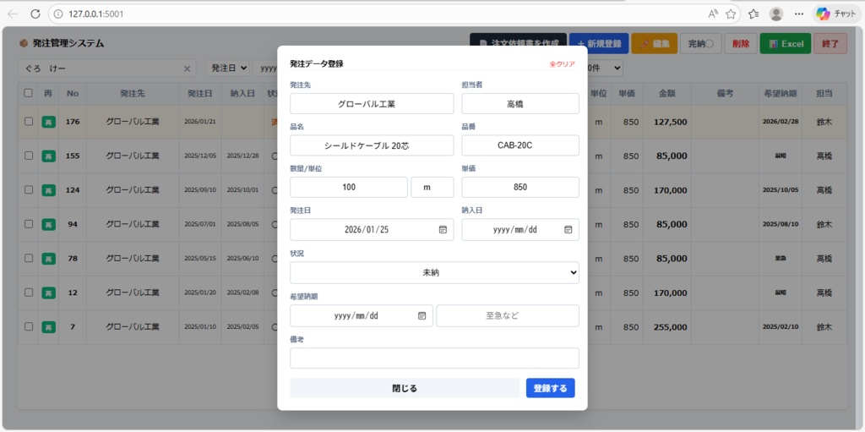Open calendar picker for 発注日 field
865x432 pixels.
(443, 230)
